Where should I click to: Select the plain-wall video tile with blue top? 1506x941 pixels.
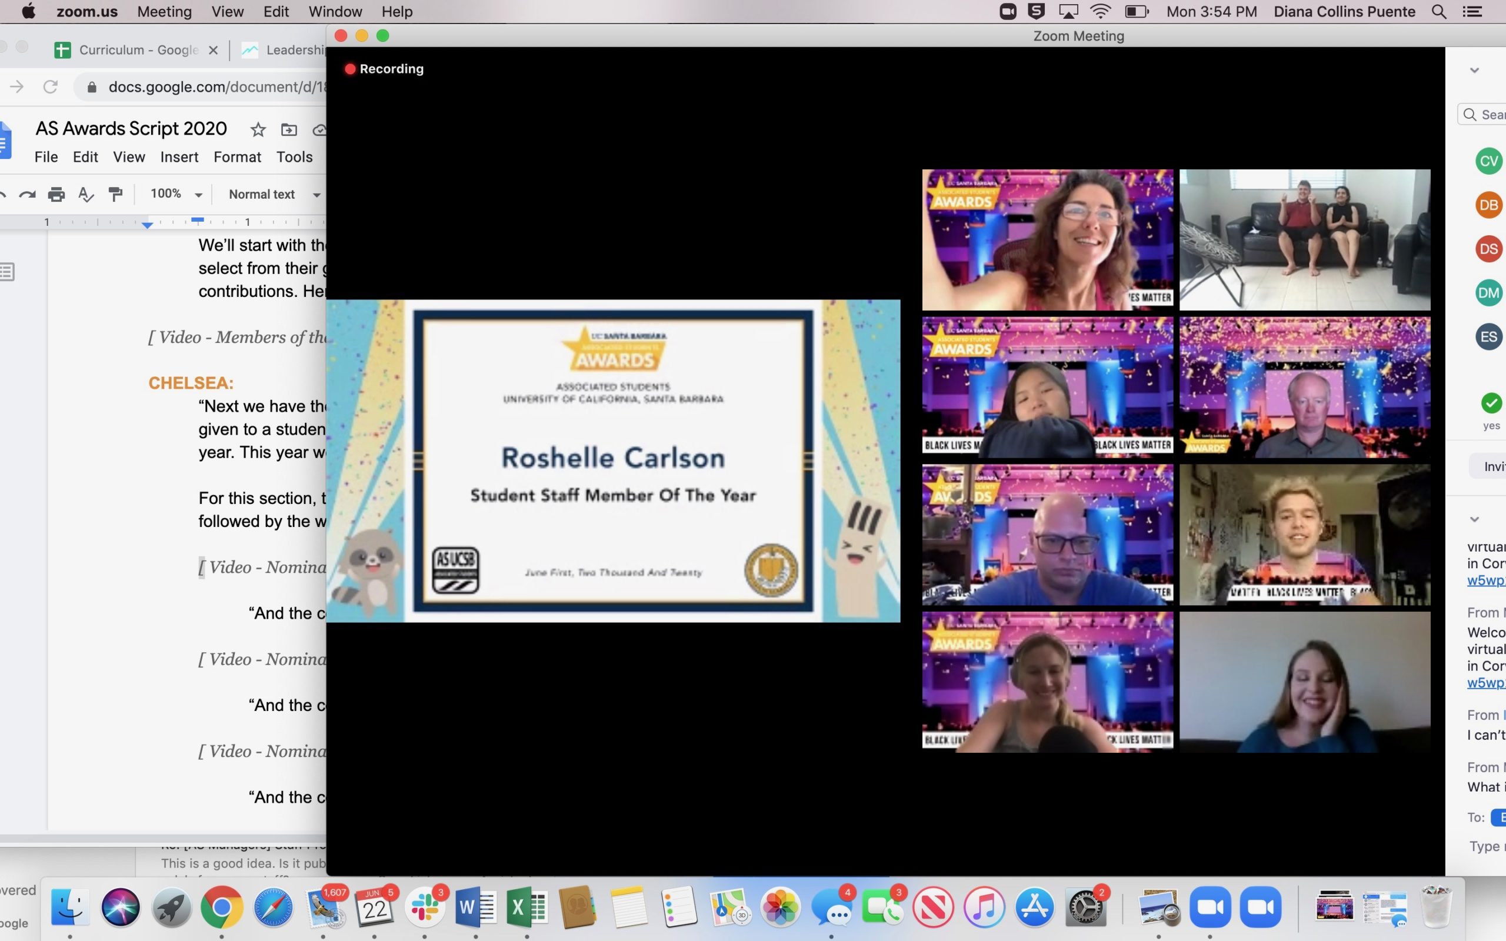click(x=1305, y=682)
